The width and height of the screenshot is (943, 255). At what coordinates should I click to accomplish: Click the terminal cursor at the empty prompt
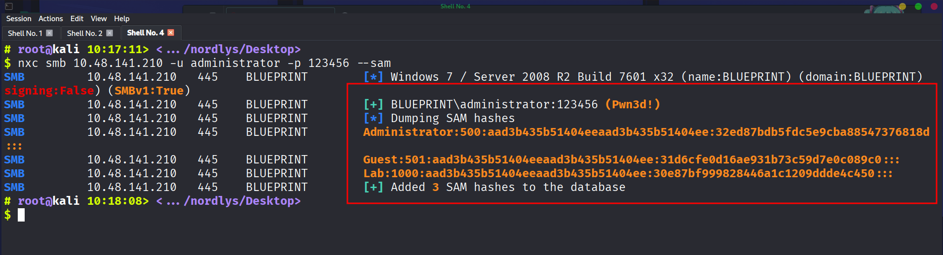[21, 215]
